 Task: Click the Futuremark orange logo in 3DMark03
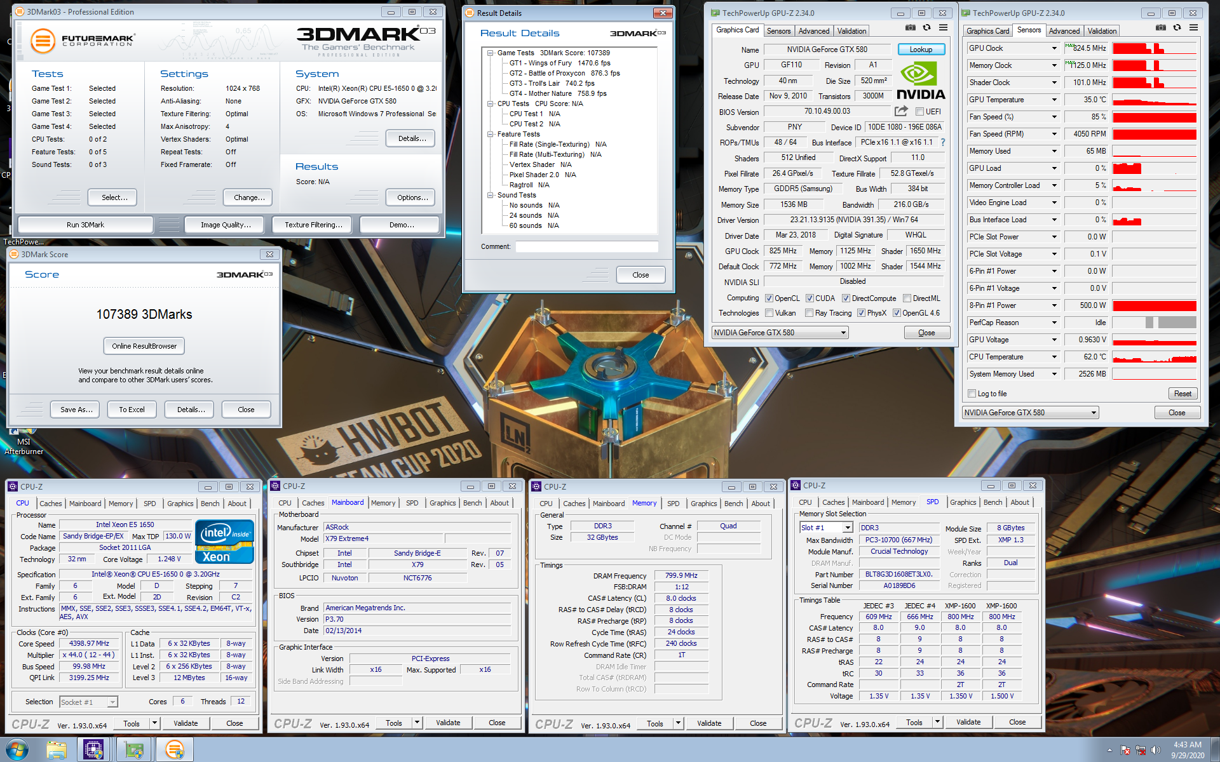43,41
